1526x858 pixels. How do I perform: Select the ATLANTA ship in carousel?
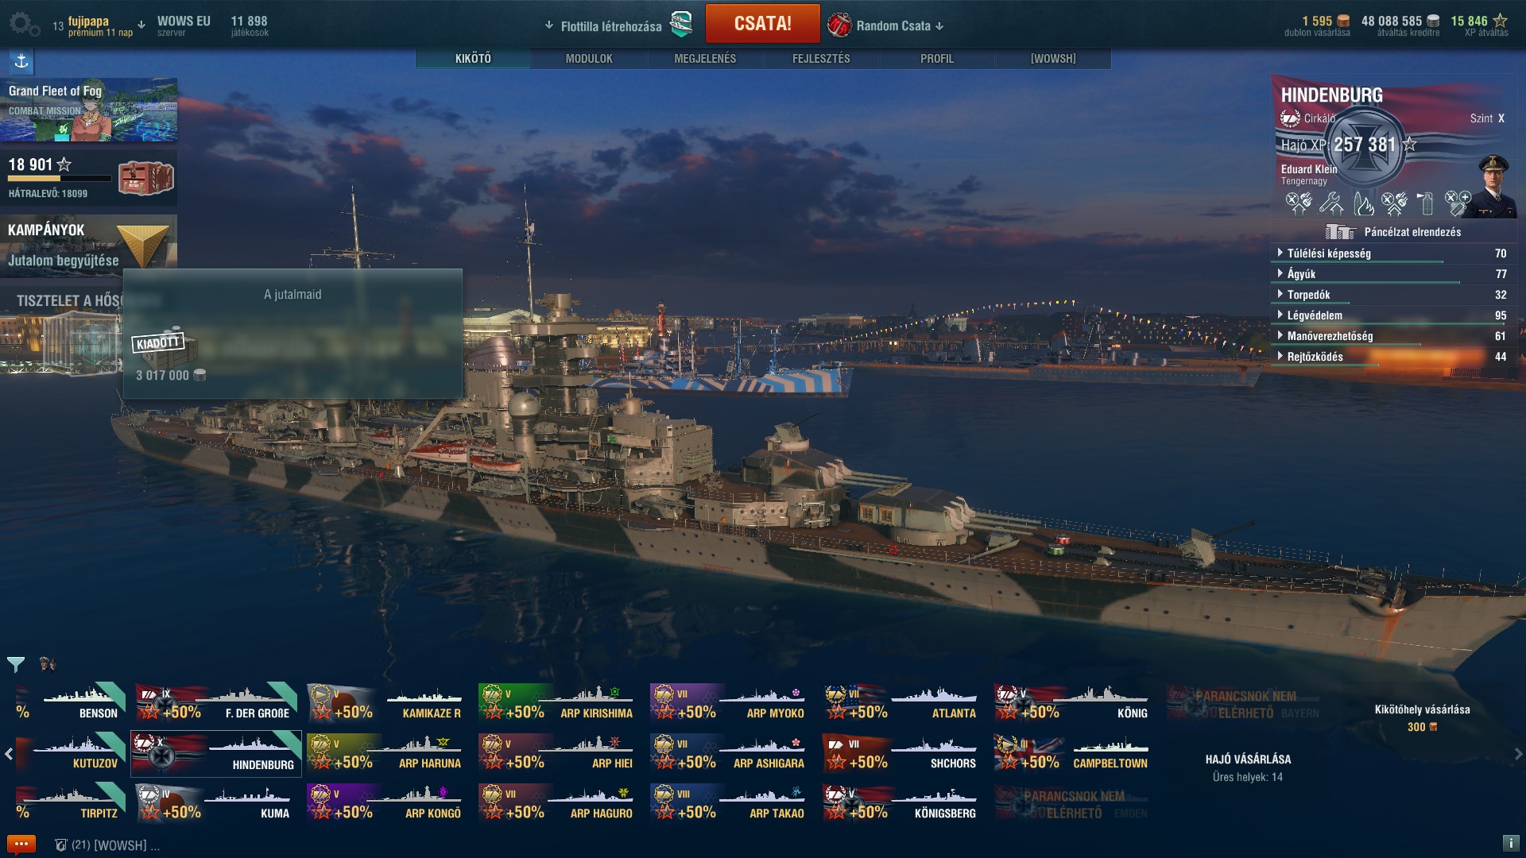pos(901,703)
